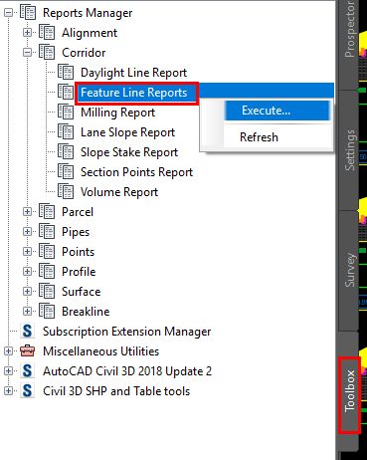Choose Execute... from the context menu
Screen dimensions: 367x460
pyautogui.click(x=277, y=111)
